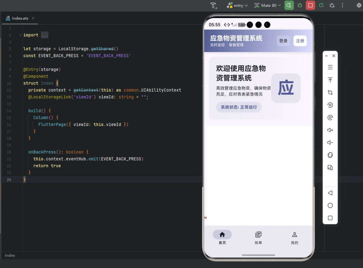Screen dimensions: 363x268
Task: Click the return true statement on line 22
Action: point(47,166)
